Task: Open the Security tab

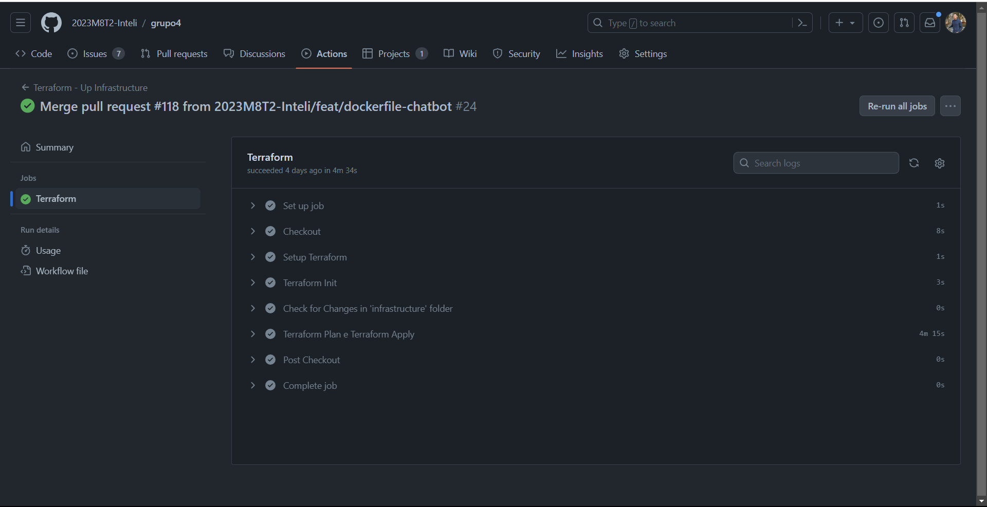Action: tap(517, 53)
